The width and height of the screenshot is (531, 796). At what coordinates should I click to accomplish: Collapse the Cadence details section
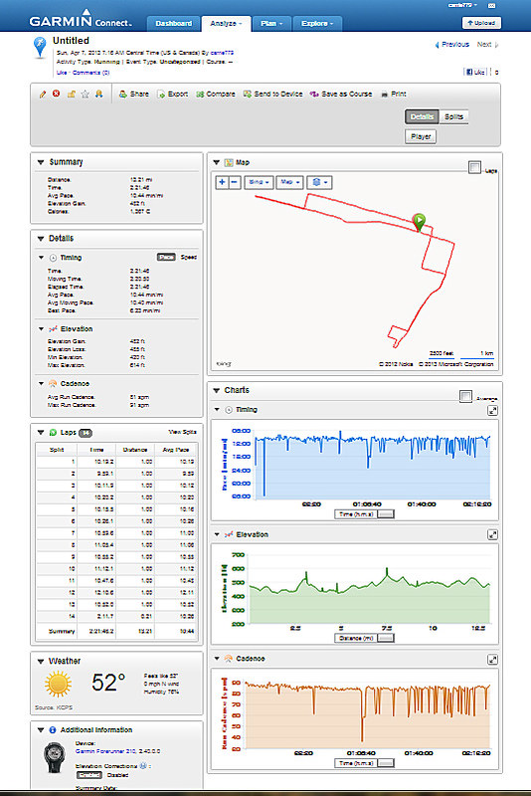tap(41, 384)
